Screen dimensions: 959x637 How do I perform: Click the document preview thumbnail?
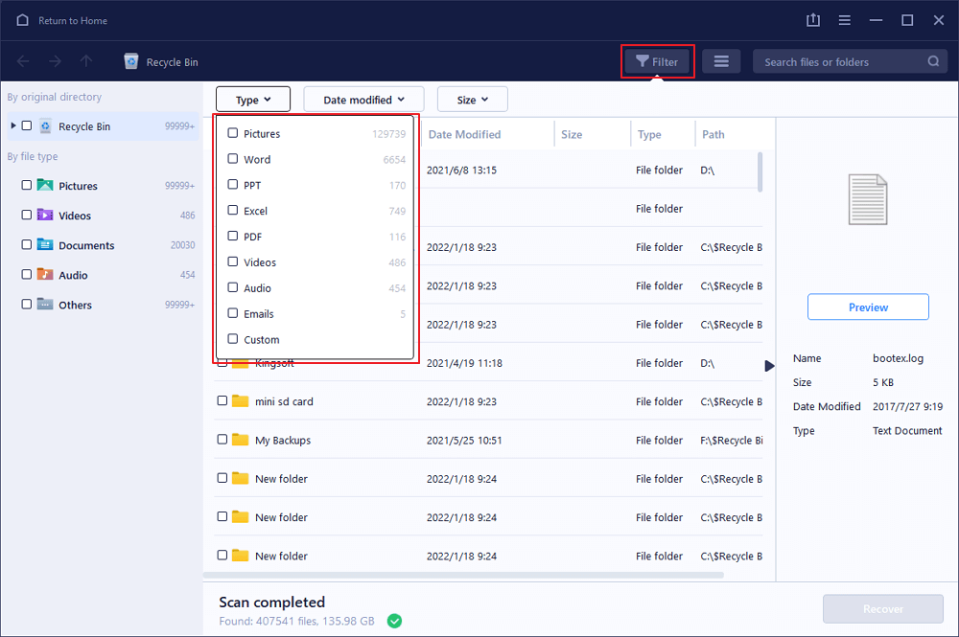pyautogui.click(x=868, y=199)
